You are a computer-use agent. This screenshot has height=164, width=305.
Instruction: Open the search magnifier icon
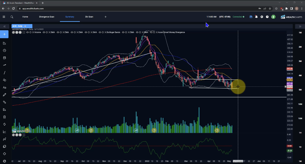point(12,17)
